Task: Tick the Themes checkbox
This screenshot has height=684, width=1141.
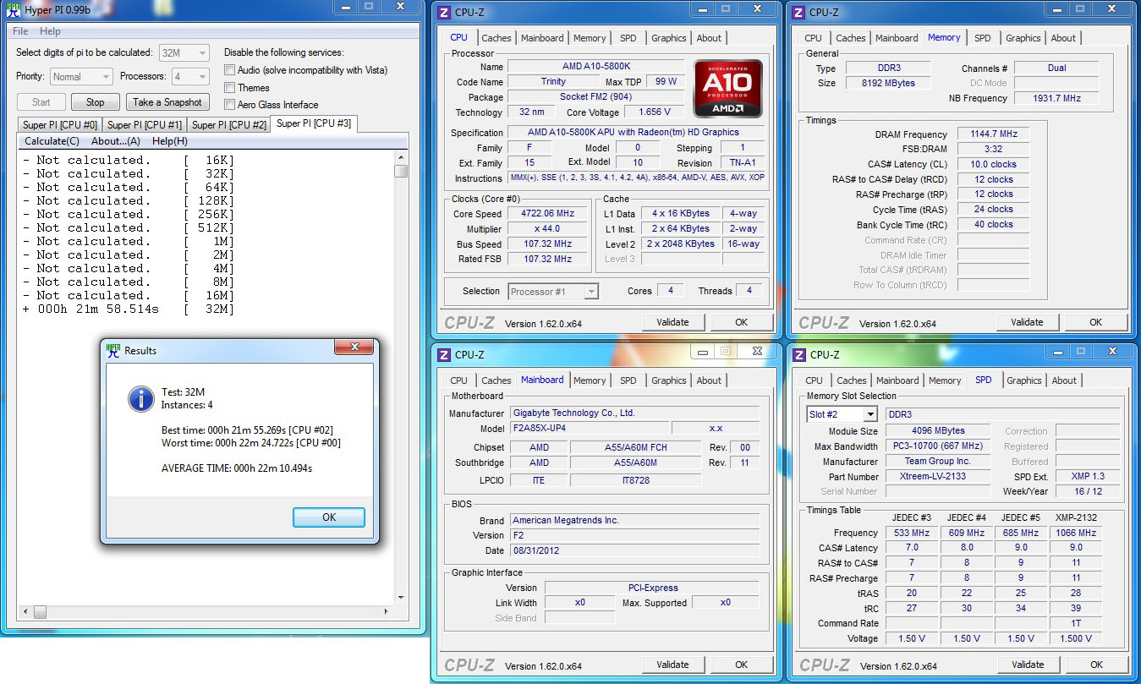Action: (x=230, y=88)
